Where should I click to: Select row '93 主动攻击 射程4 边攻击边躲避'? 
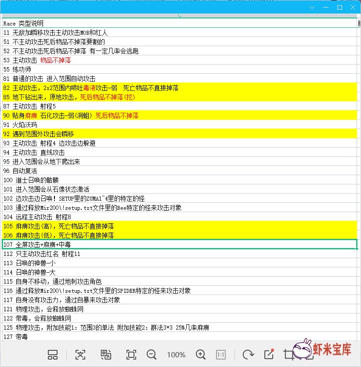point(179,143)
